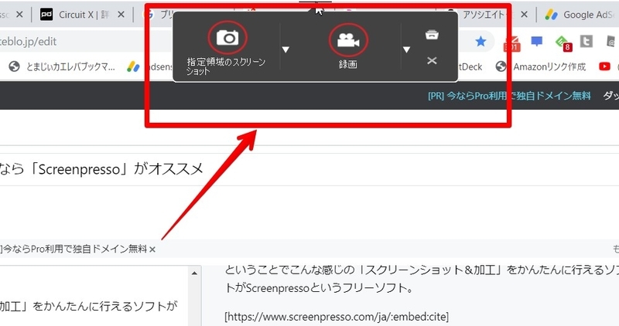Close the Circuit X tab
This screenshot has width=619, height=326.
coord(121,15)
